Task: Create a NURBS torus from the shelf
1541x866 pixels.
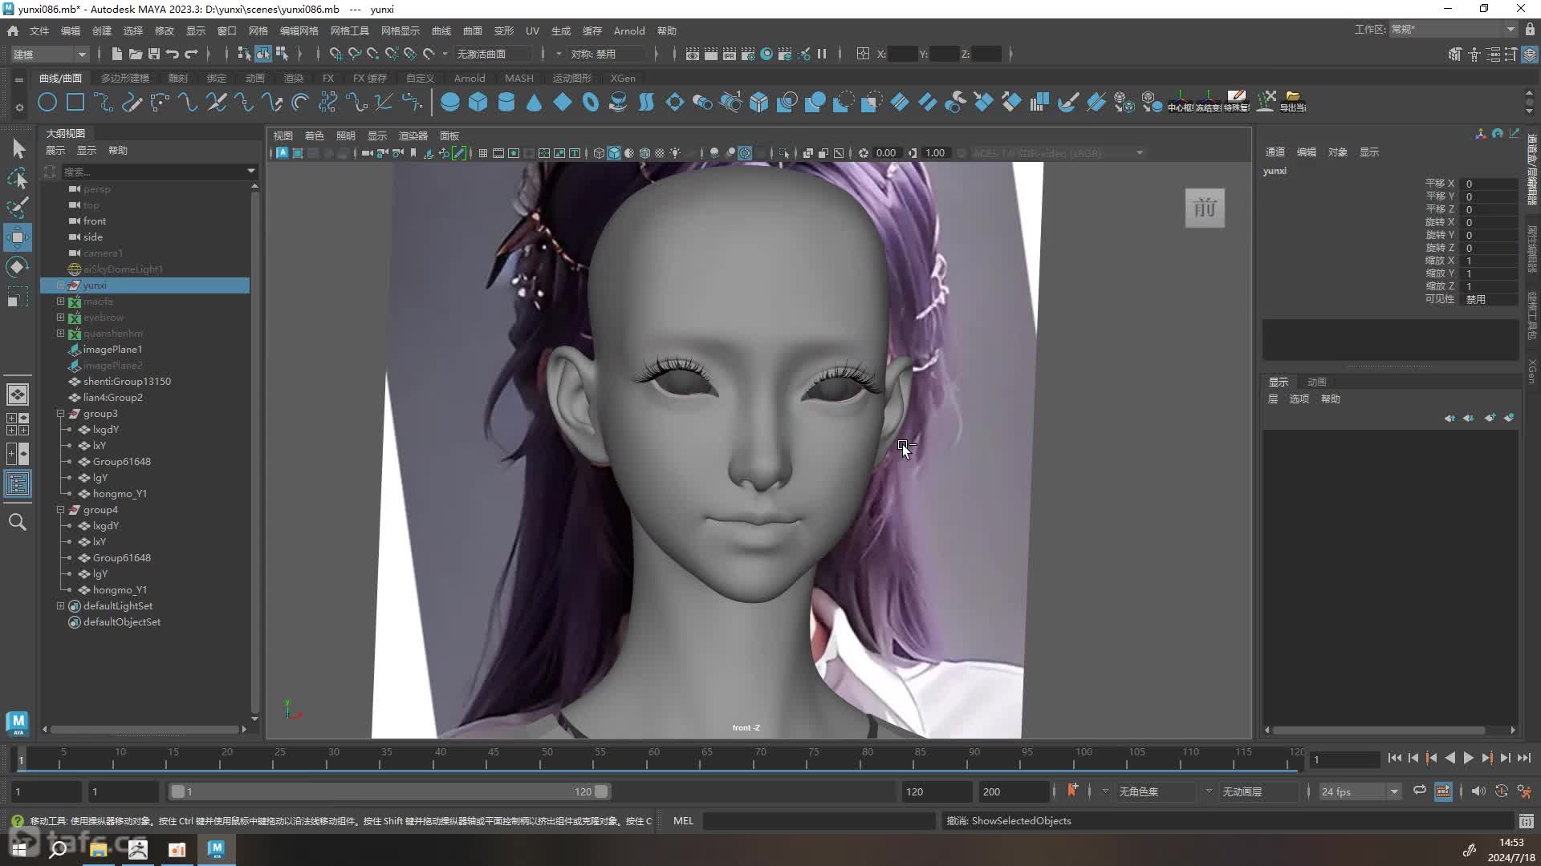Action: coord(591,102)
